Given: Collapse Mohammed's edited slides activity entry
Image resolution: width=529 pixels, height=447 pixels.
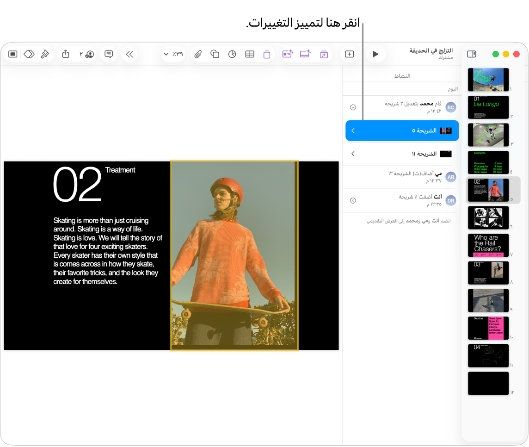Looking at the screenshot, I should pyautogui.click(x=353, y=107).
